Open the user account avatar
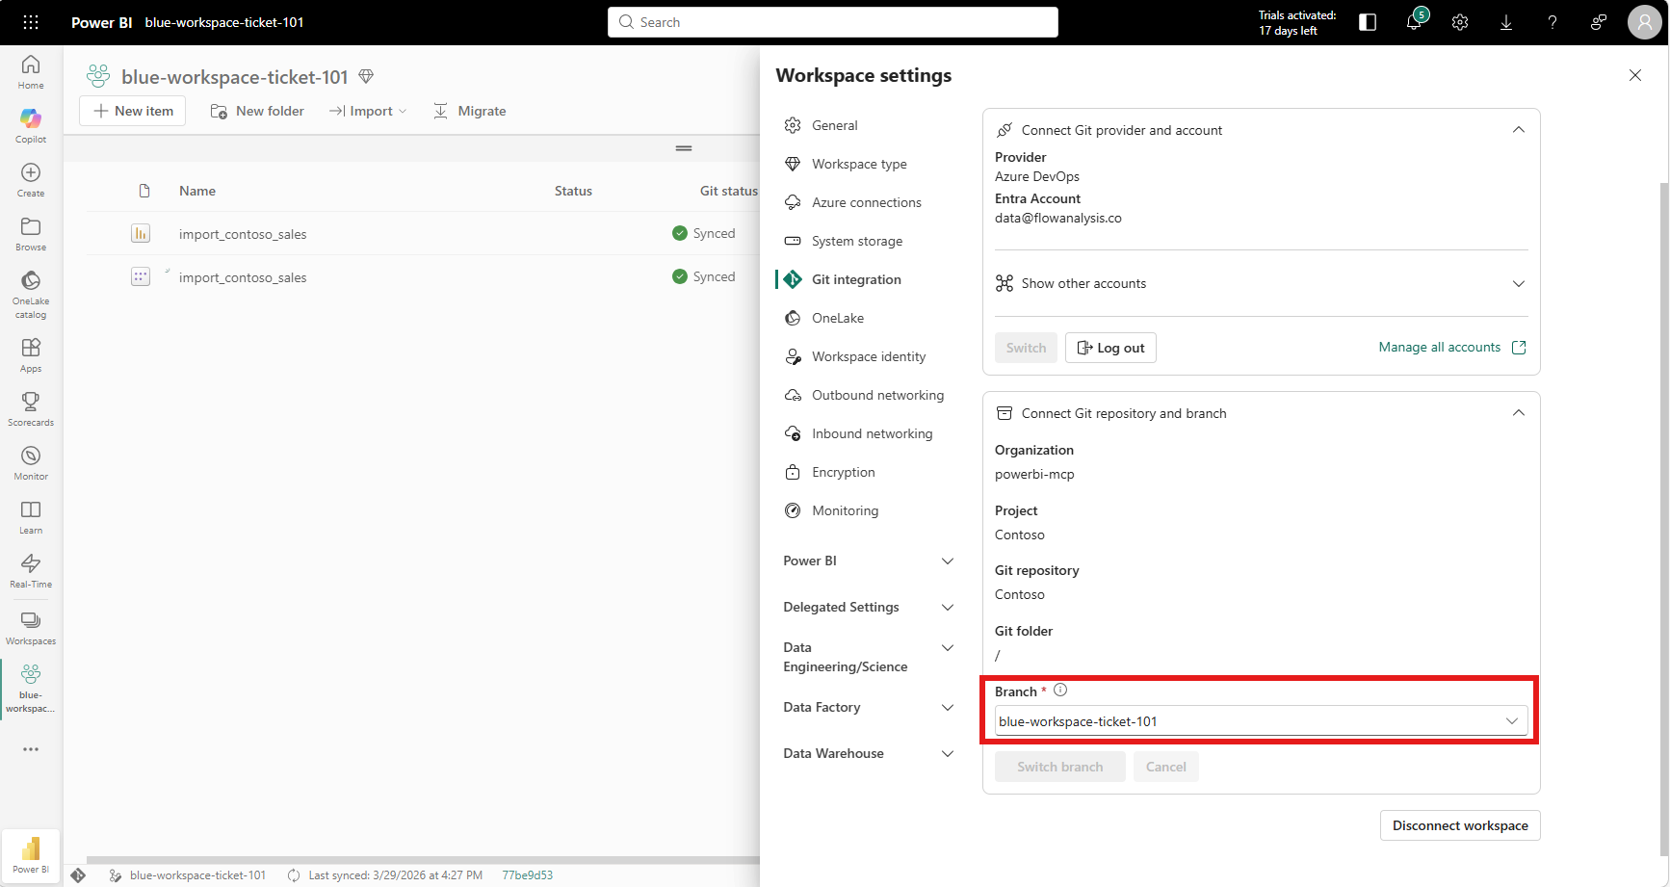This screenshot has width=1670, height=887. 1644,22
